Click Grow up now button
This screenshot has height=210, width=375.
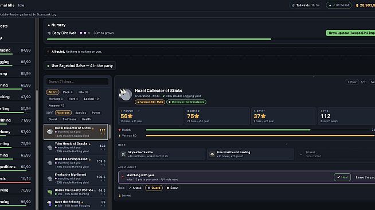[350, 33]
